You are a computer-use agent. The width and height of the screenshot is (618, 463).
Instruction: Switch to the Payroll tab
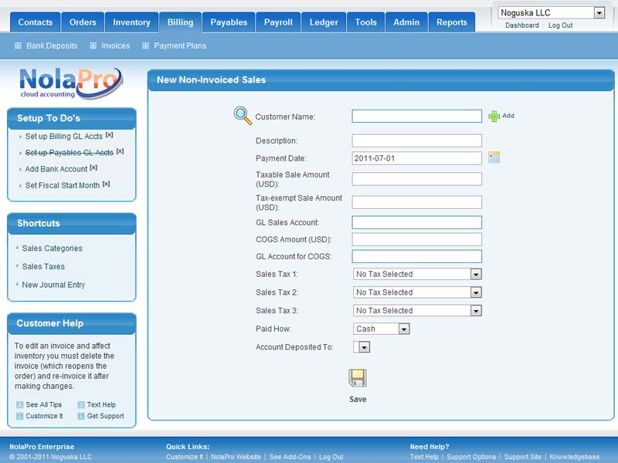[x=278, y=22]
